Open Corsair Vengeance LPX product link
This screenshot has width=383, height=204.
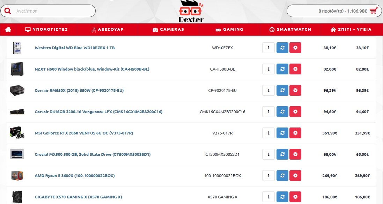[x=98, y=112]
